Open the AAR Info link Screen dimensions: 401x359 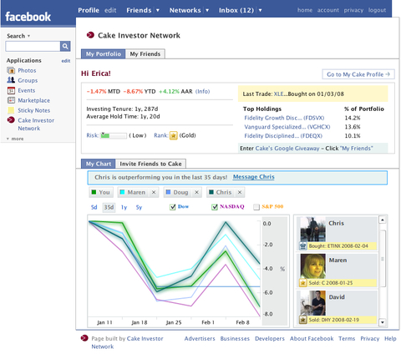(x=202, y=91)
